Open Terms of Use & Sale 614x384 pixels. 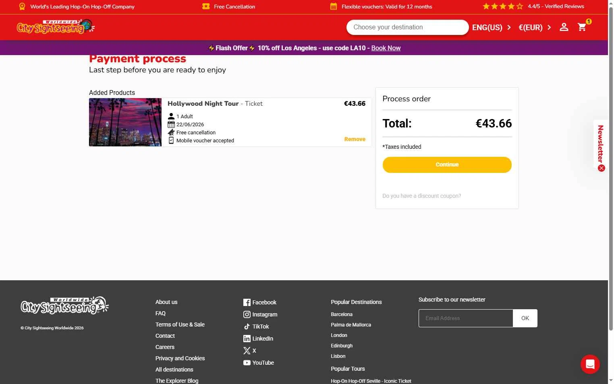pyautogui.click(x=180, y=324)
